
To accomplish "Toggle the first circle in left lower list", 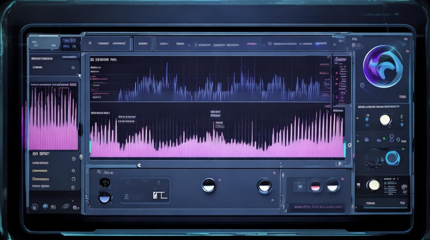I will (73, 159).
